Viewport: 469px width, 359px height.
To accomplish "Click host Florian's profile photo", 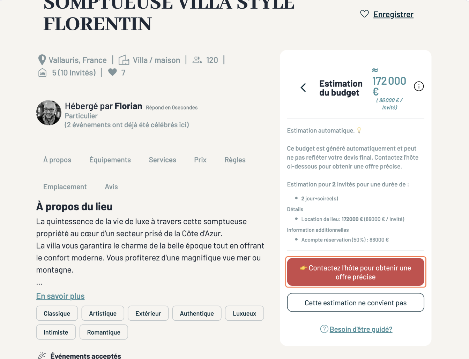I will click(x=49, y=113).
